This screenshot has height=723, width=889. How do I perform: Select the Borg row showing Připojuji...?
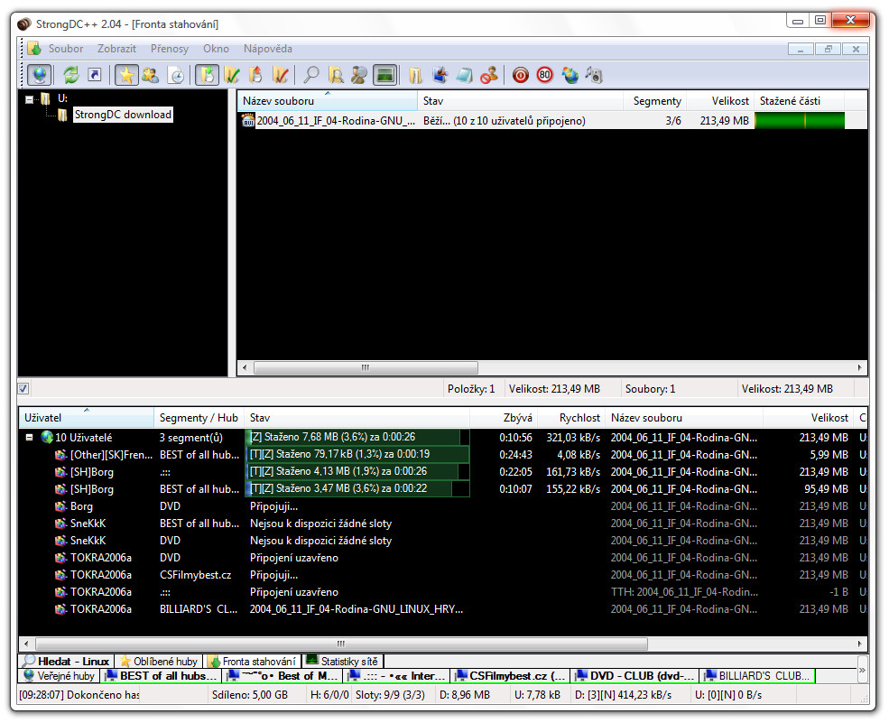coord(443,506)
